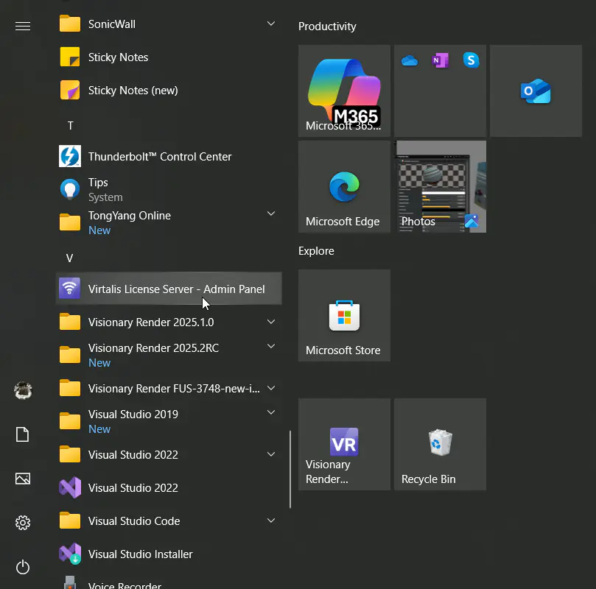
Task: Jump to the T letter header
Action: (x=70, y=126)
